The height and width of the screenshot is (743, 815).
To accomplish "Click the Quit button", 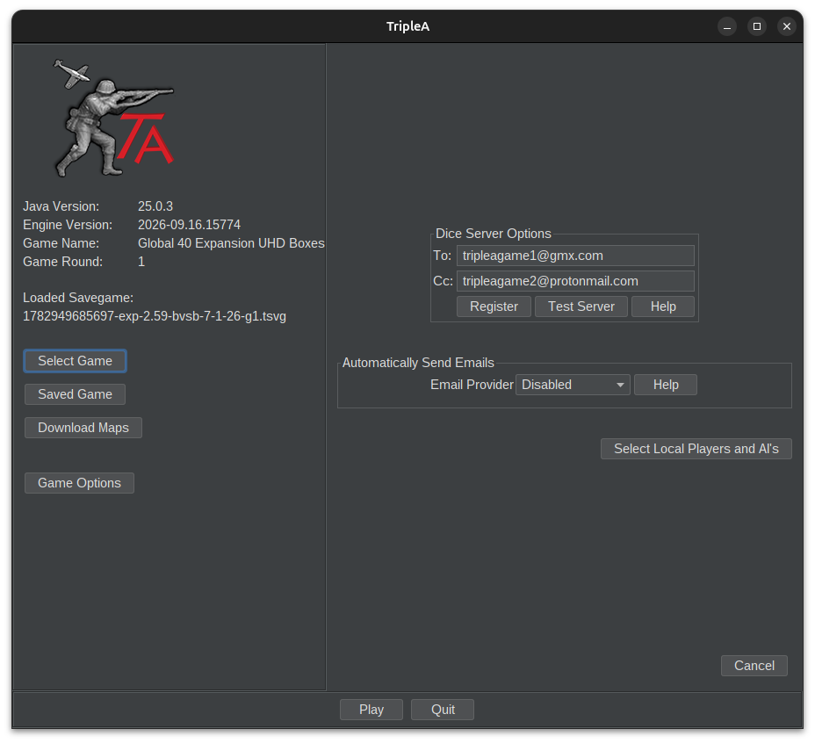I will click(x=443, y=710).
